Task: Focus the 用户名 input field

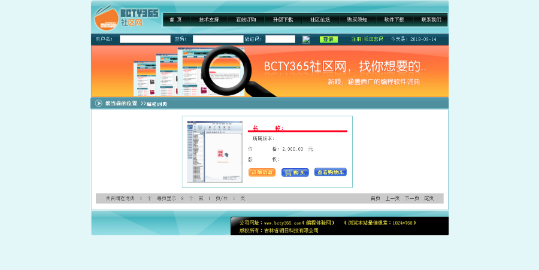Action: point(145,39)
